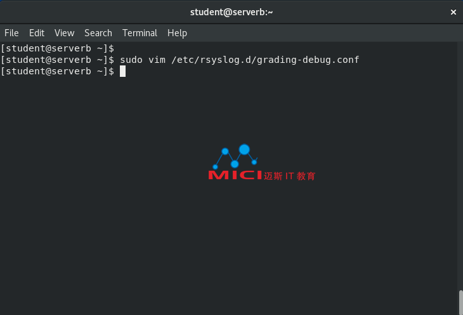Open the Search menu

pyautogui.click(x=98, y=33)
